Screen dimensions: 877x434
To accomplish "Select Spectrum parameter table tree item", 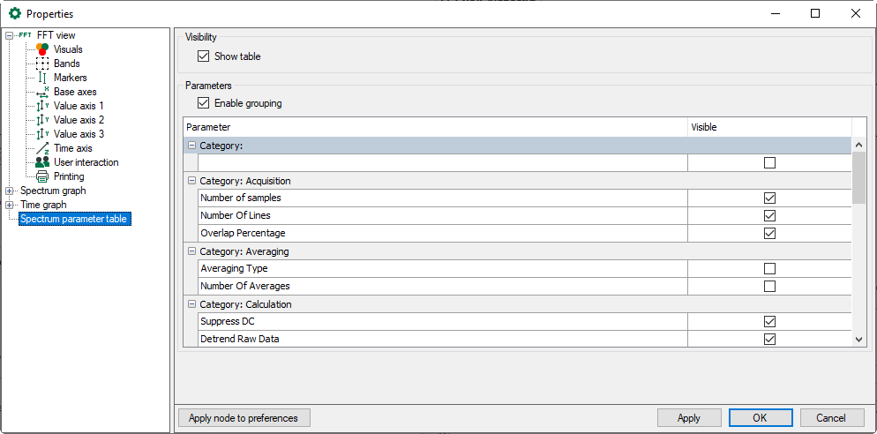I will 75,219.
